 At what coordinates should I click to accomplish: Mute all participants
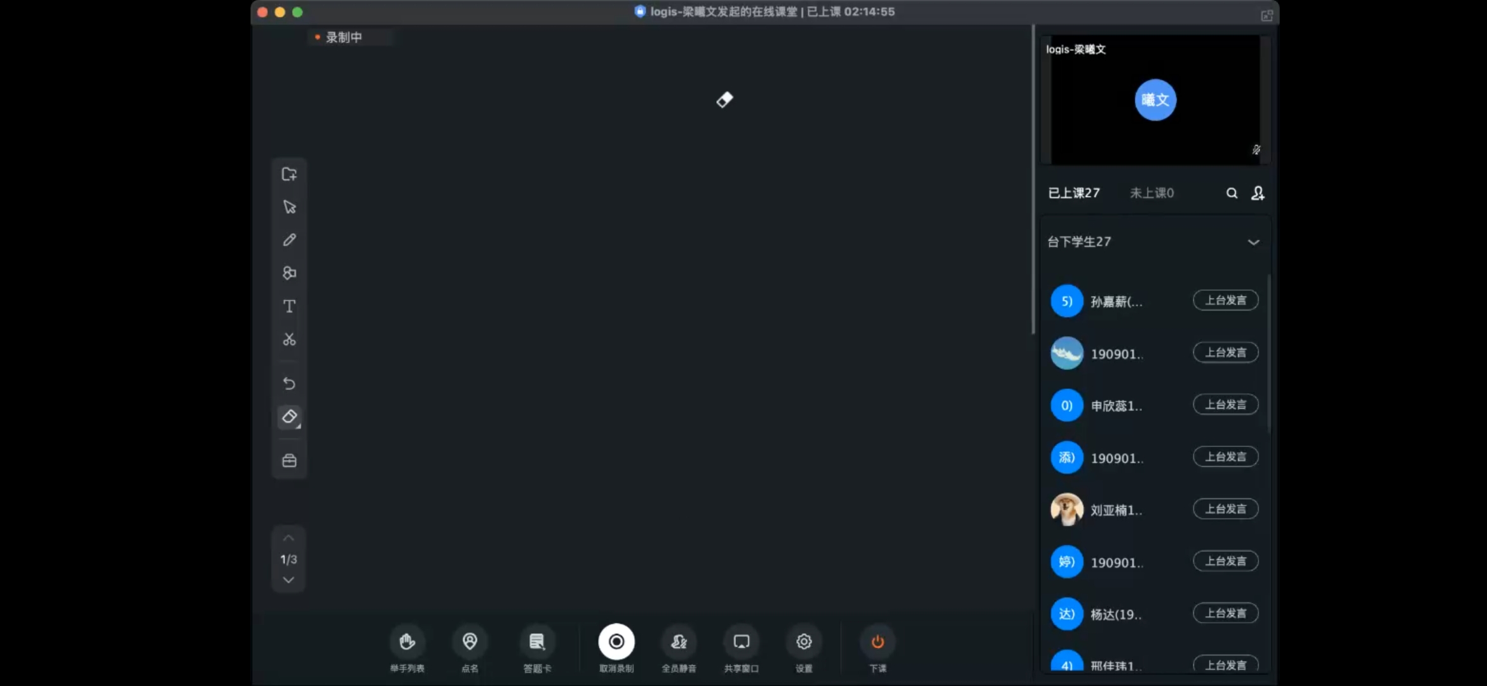[x=679, y=643]
